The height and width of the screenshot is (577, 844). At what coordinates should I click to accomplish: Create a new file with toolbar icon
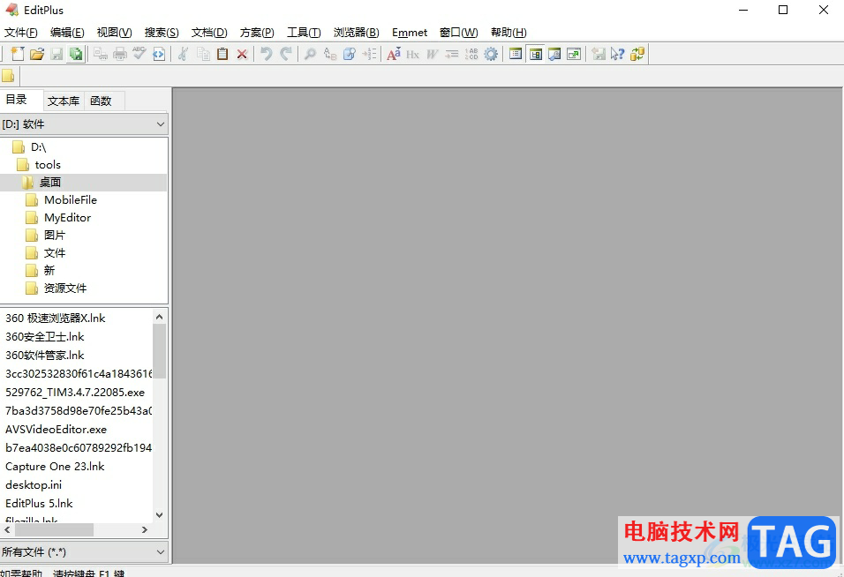point(18,54)
